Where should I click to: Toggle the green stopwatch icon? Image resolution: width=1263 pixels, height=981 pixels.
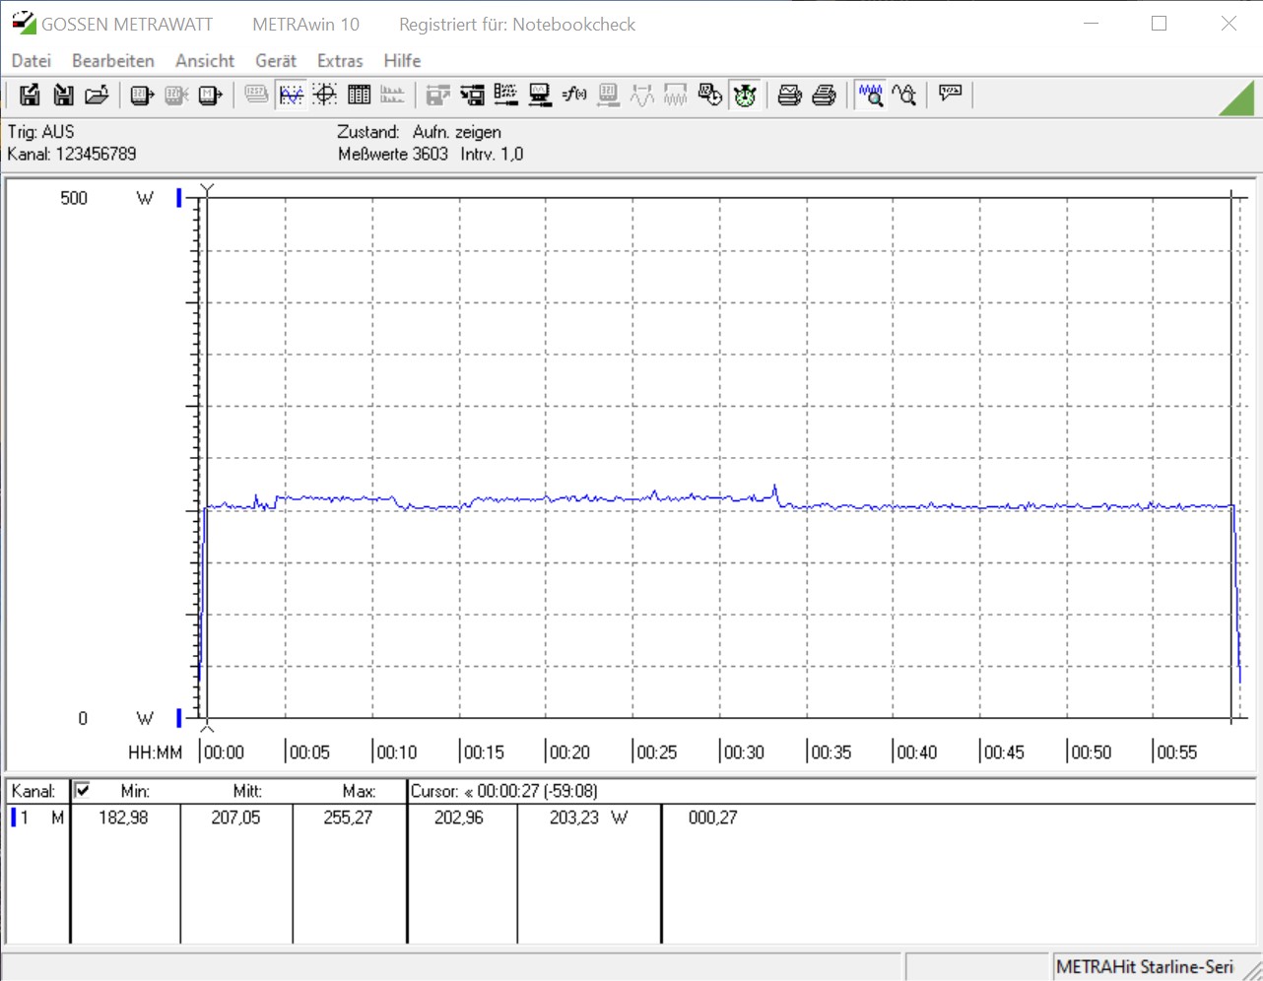tap(745, 95)
